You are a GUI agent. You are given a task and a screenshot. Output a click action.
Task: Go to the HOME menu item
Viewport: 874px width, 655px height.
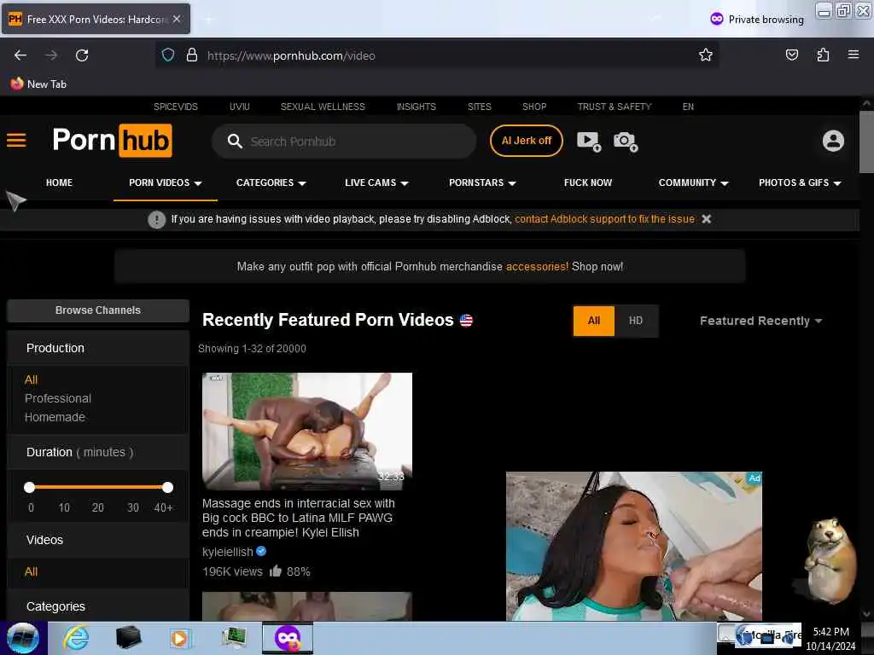pyautogui.click(x=59, y=183)
